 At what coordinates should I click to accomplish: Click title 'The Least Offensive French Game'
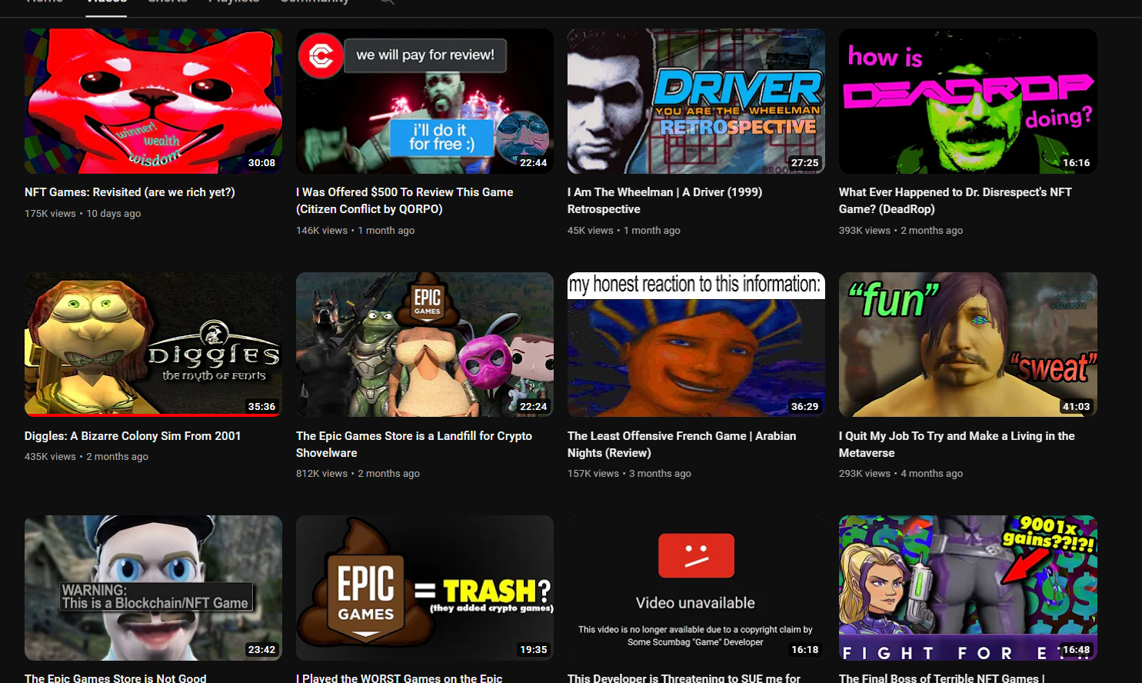681,445
